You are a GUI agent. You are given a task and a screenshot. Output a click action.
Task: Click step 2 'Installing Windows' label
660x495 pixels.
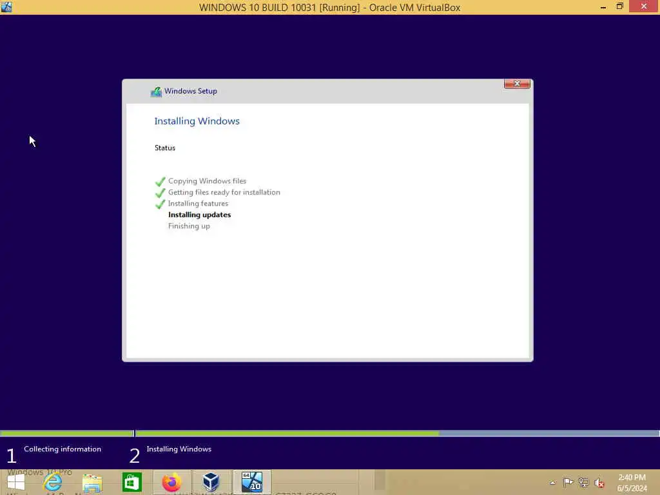click(179, 449)
